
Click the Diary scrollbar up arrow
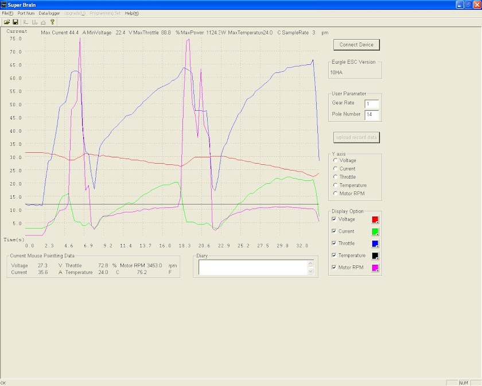click(310, 264)
